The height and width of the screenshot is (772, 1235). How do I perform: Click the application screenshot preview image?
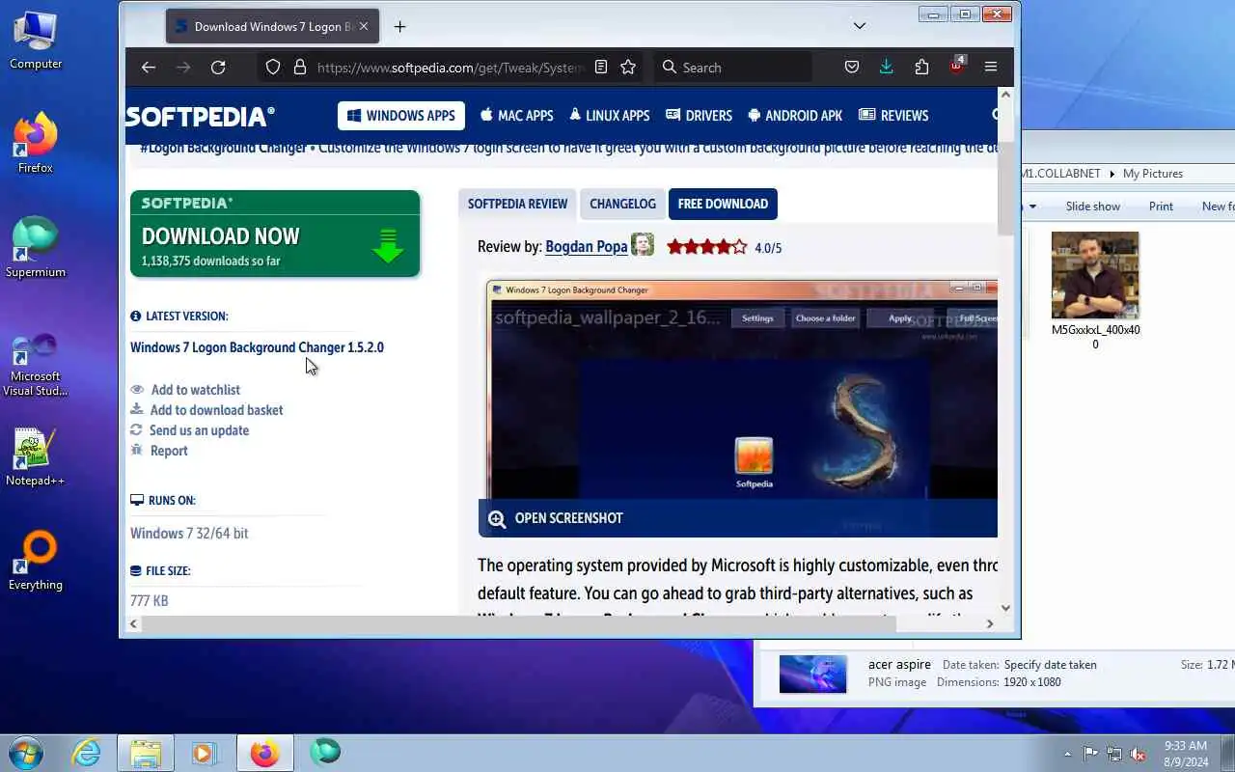pyautogui.click(x=742, y=389)
